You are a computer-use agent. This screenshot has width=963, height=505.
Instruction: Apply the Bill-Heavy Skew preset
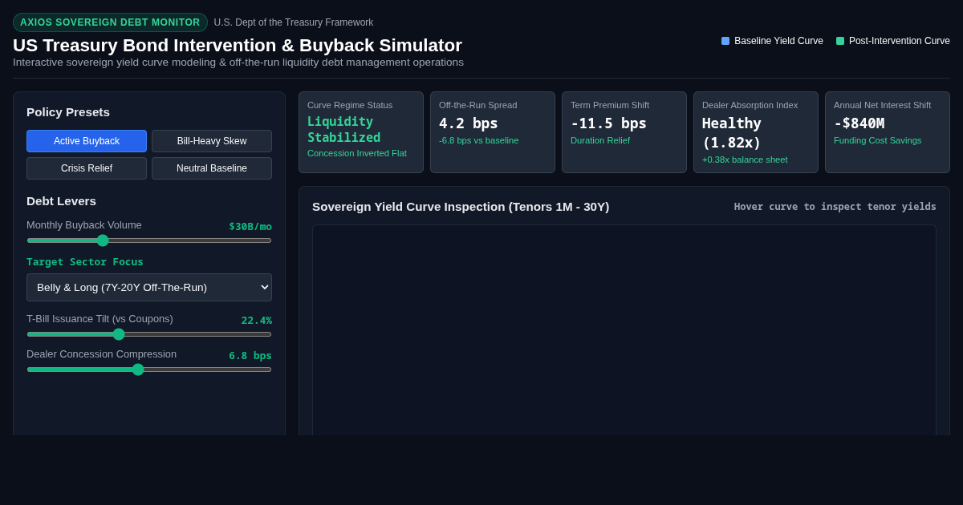pyautogui.click(x=212, y=141)
